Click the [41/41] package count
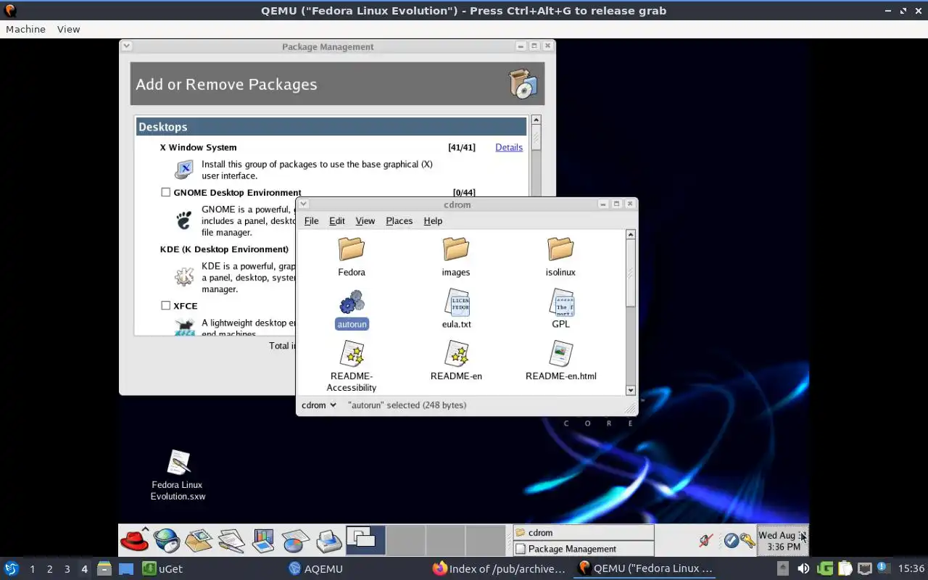 (462, 147)
